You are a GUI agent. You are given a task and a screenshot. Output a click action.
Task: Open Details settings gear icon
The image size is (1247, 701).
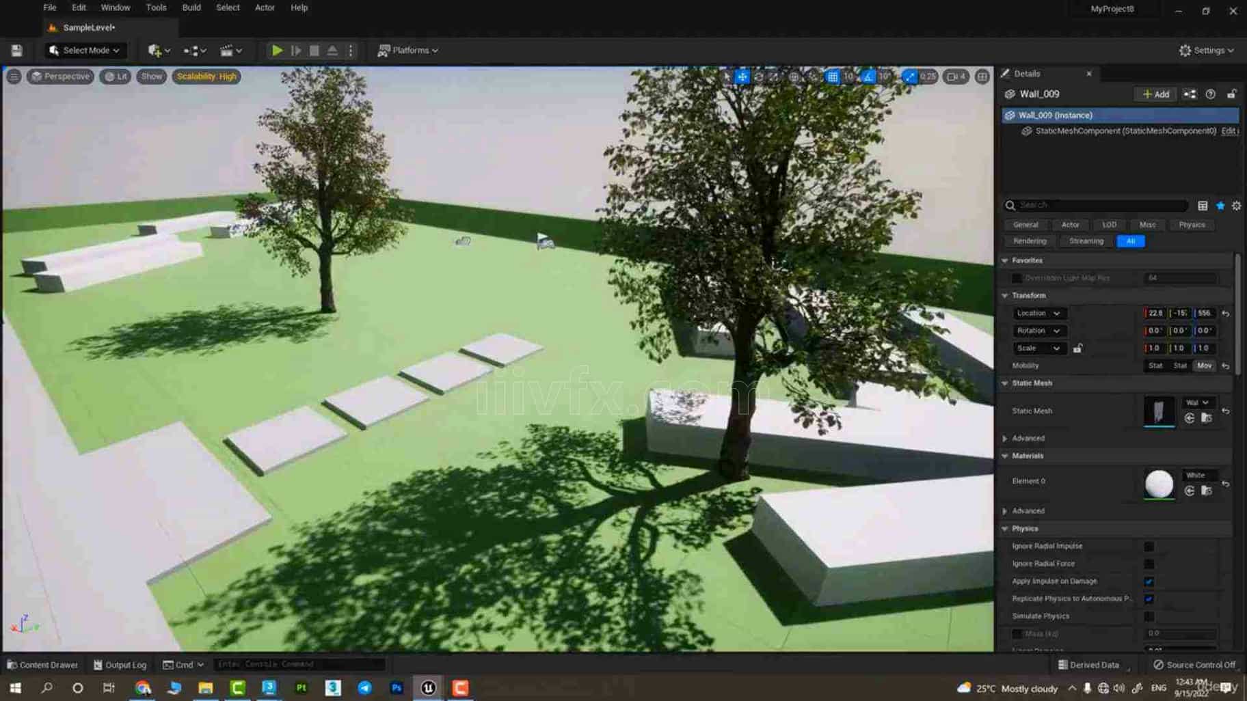coord(1236,206)
